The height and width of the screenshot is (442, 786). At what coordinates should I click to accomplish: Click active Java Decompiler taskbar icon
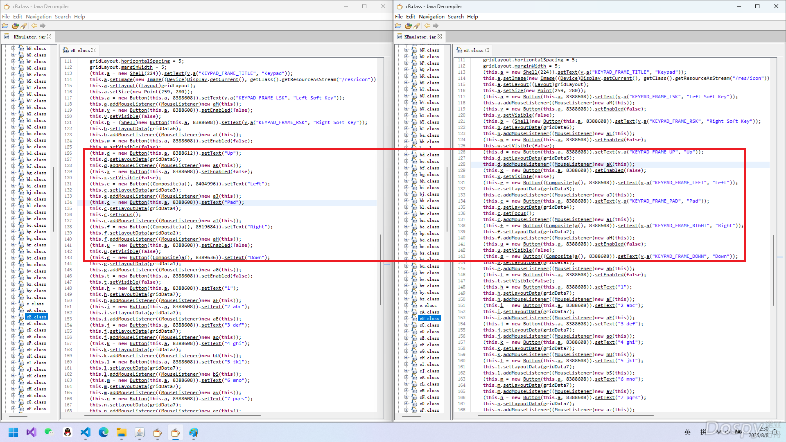(176, 432)
